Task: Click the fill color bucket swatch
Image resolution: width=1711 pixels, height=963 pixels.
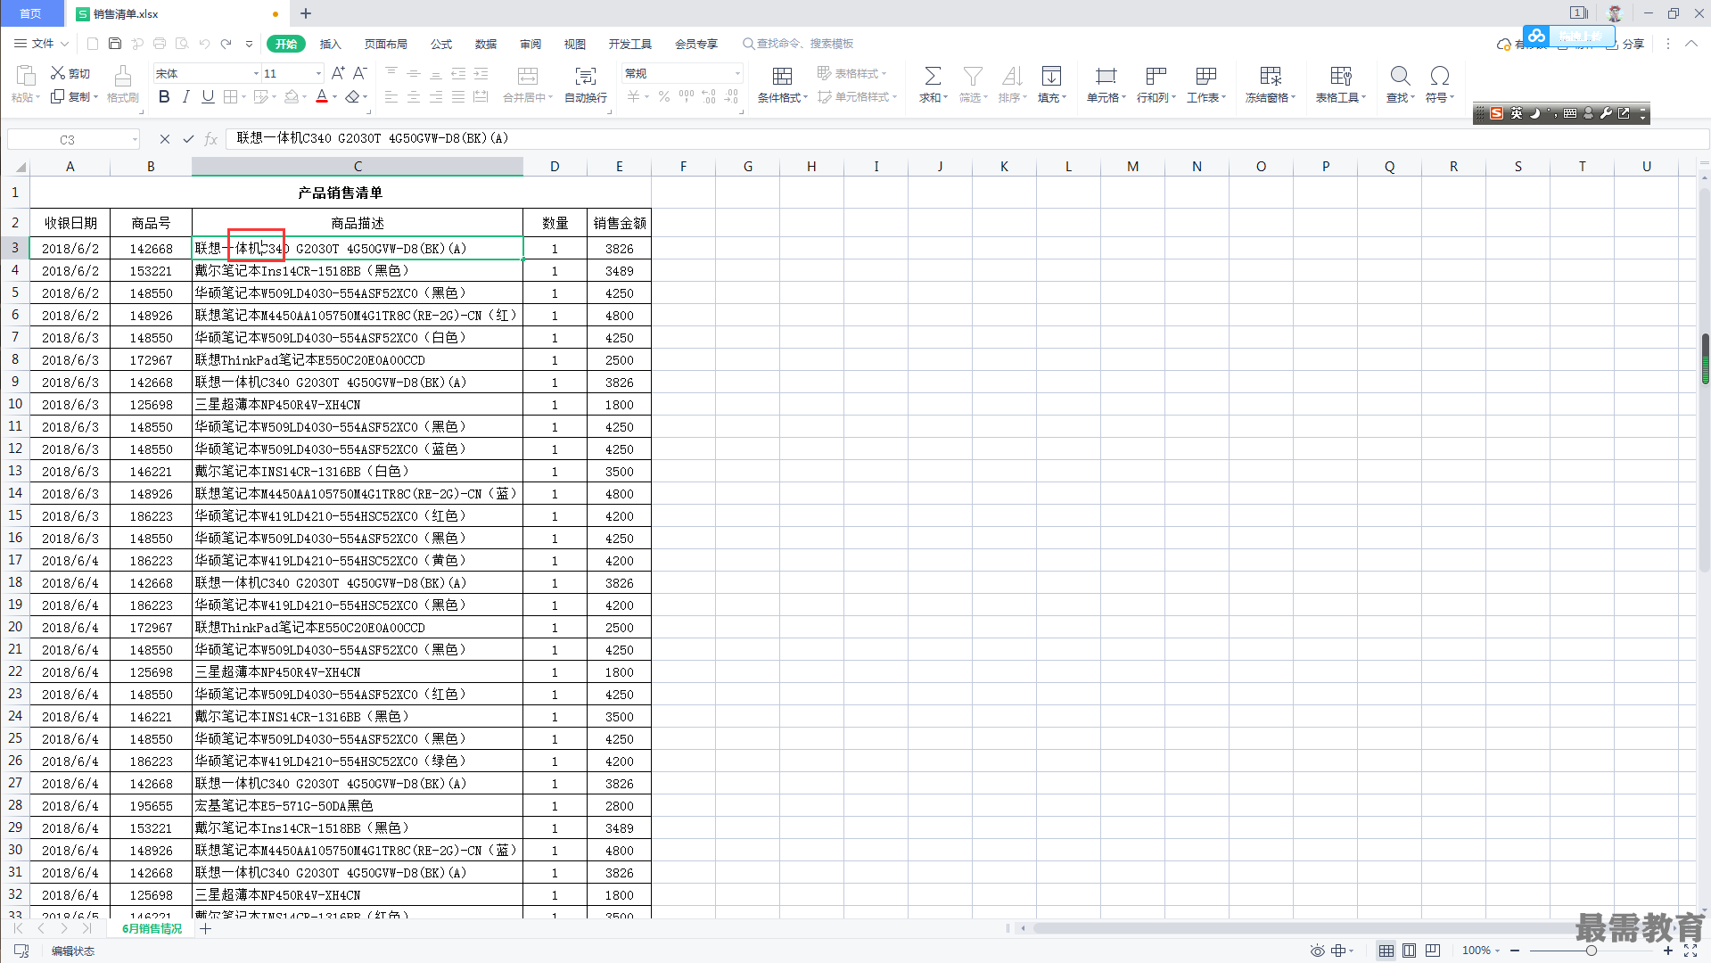Action: click(x=291, y=96)
